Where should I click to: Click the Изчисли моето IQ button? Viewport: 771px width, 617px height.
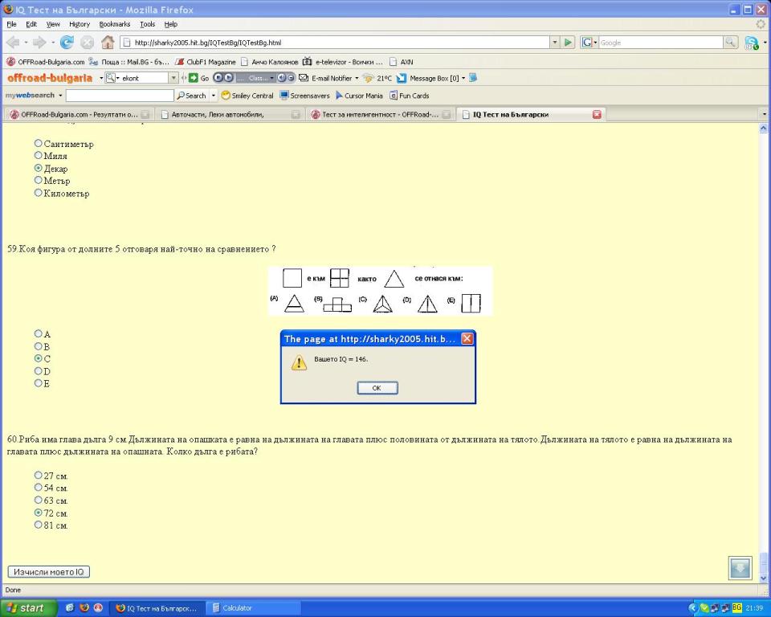pos(49,572)
